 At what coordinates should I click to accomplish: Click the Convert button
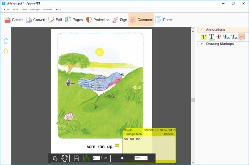click(x=35, y=20)
